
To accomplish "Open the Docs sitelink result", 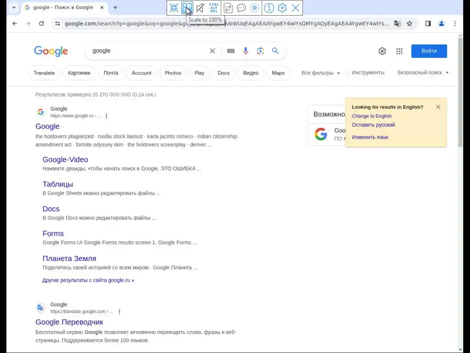I will (x=51, y=209).
